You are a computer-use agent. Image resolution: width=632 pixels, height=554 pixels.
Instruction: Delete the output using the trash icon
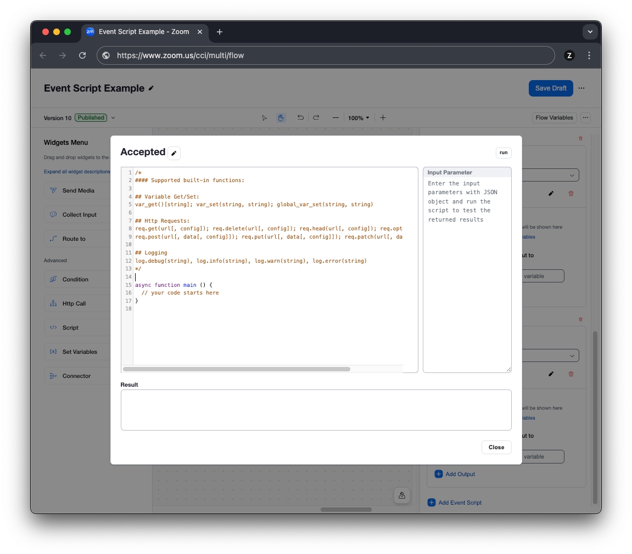tap(571, 193)
